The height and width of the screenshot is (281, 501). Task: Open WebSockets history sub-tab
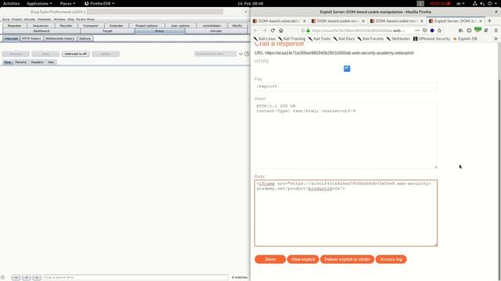[x=59, y=38]
